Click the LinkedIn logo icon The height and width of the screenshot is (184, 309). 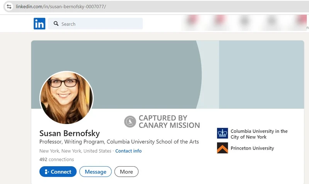(39, 24)
